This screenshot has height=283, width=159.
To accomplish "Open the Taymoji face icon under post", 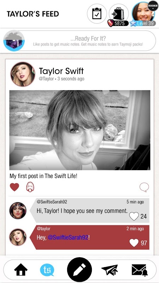I will coord(30,187).
